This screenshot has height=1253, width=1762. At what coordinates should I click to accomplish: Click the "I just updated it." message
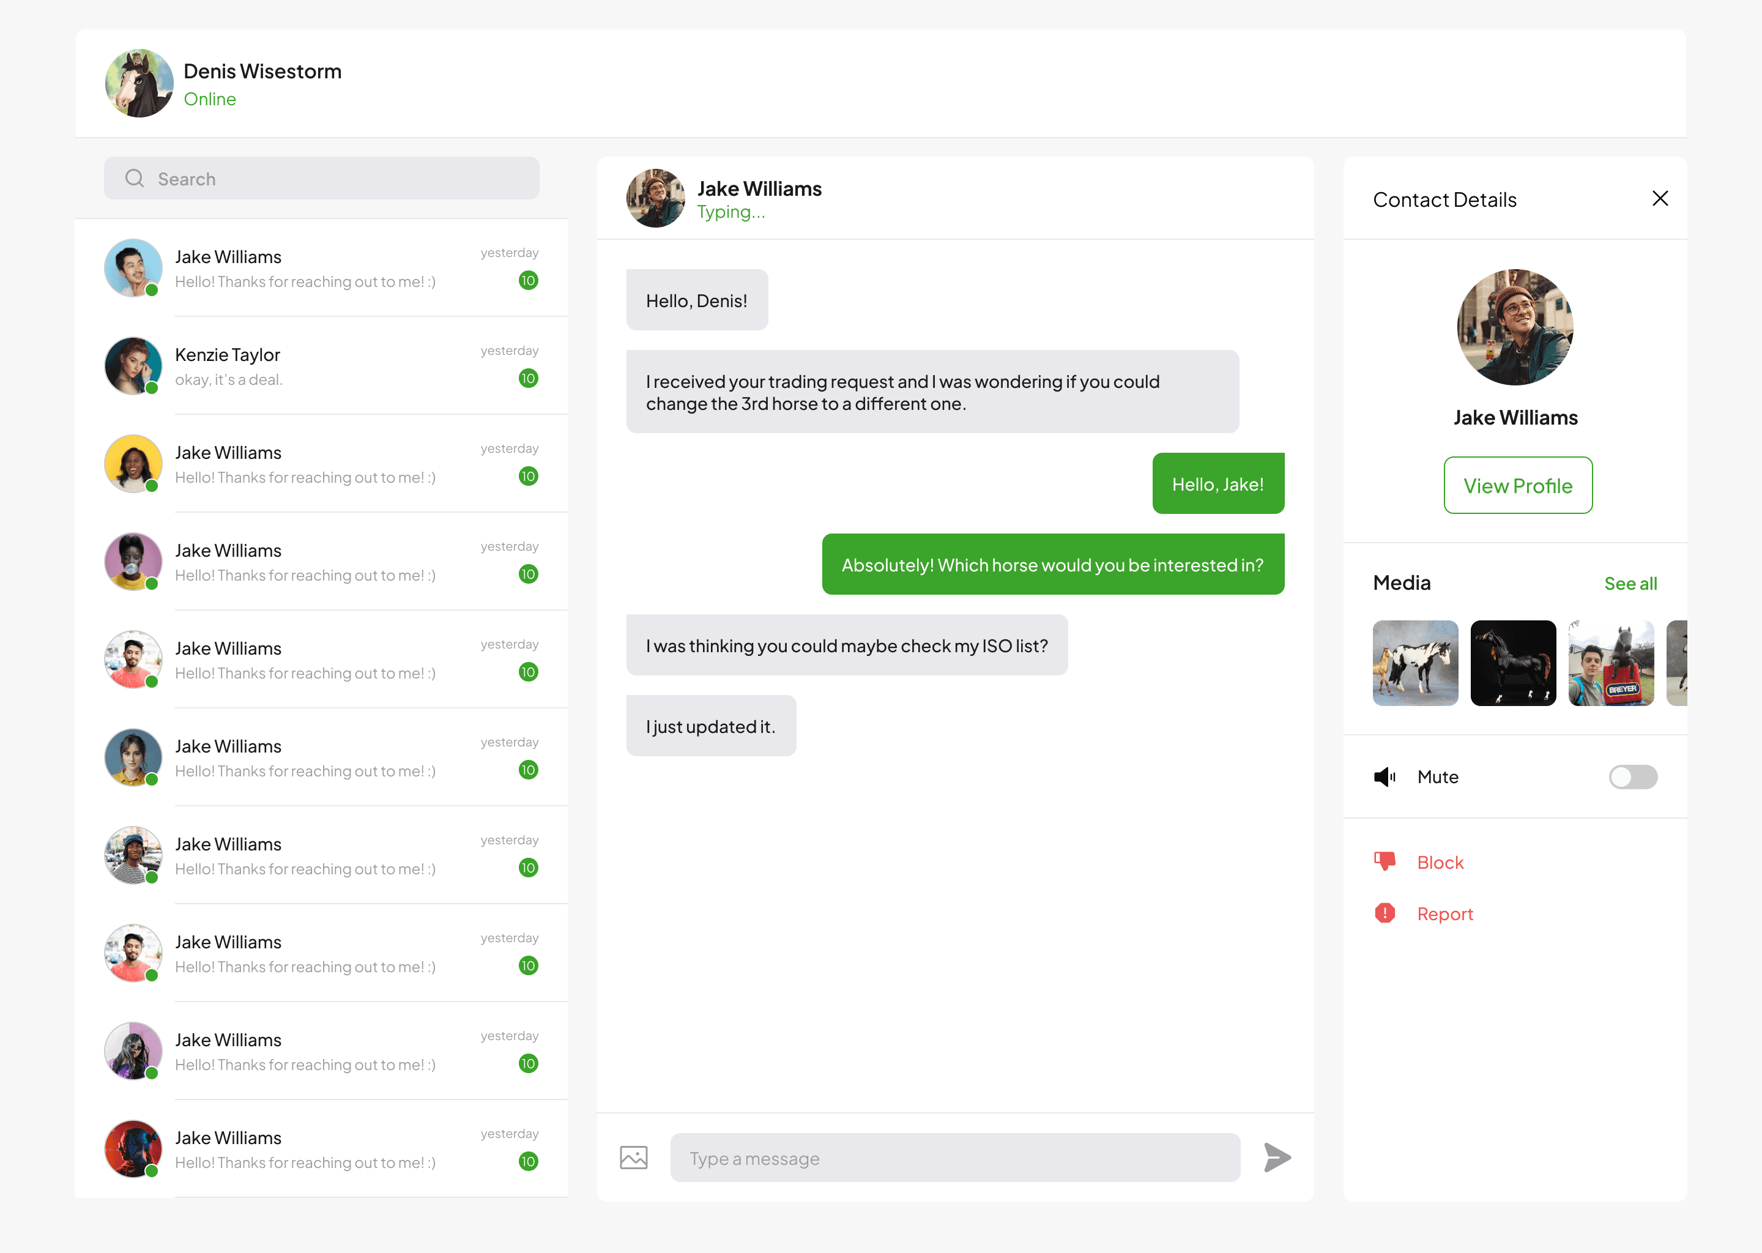click(712, 726)
